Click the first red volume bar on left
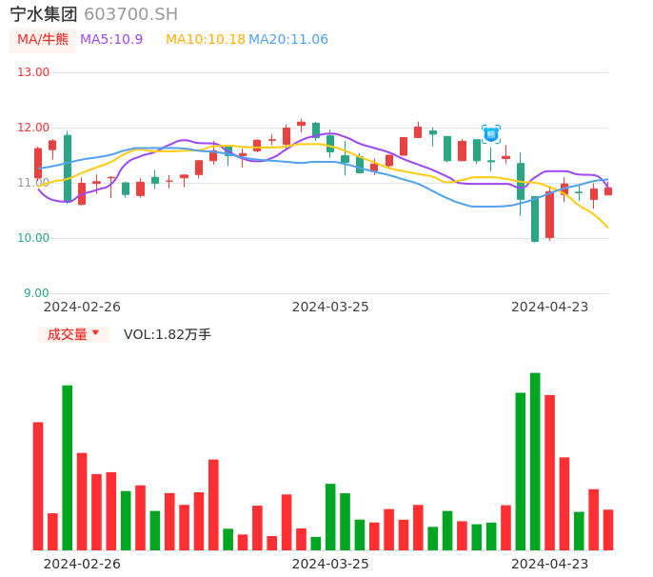 tap(38, 486)
